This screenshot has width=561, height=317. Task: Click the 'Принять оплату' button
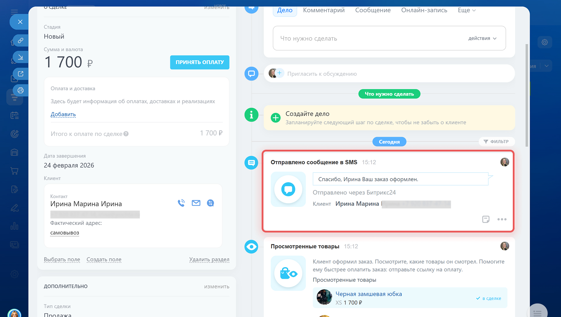(x=200, y=62)
